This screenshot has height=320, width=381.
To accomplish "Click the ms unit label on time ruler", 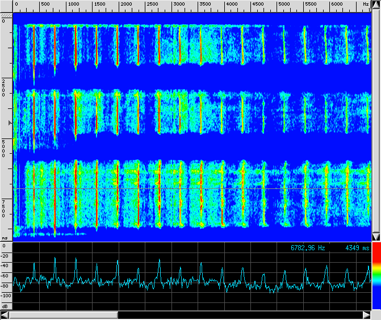I will (5, 238).
